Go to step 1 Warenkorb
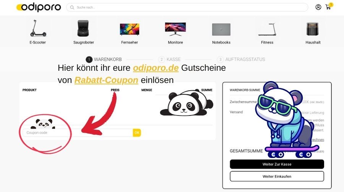Screen dimensions: 344x192 (x=104, y=59)
